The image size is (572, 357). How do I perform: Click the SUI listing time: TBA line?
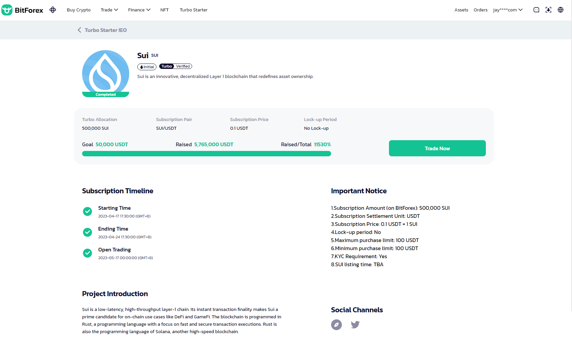click(x=357, y=265)
